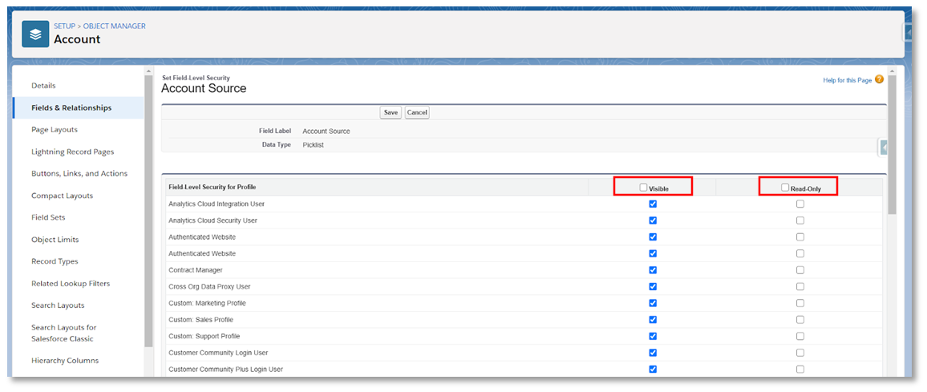The image size is (927, 392).
Task: Check Read-Only for Custom: Sales Profile
Action: [799, 320]
